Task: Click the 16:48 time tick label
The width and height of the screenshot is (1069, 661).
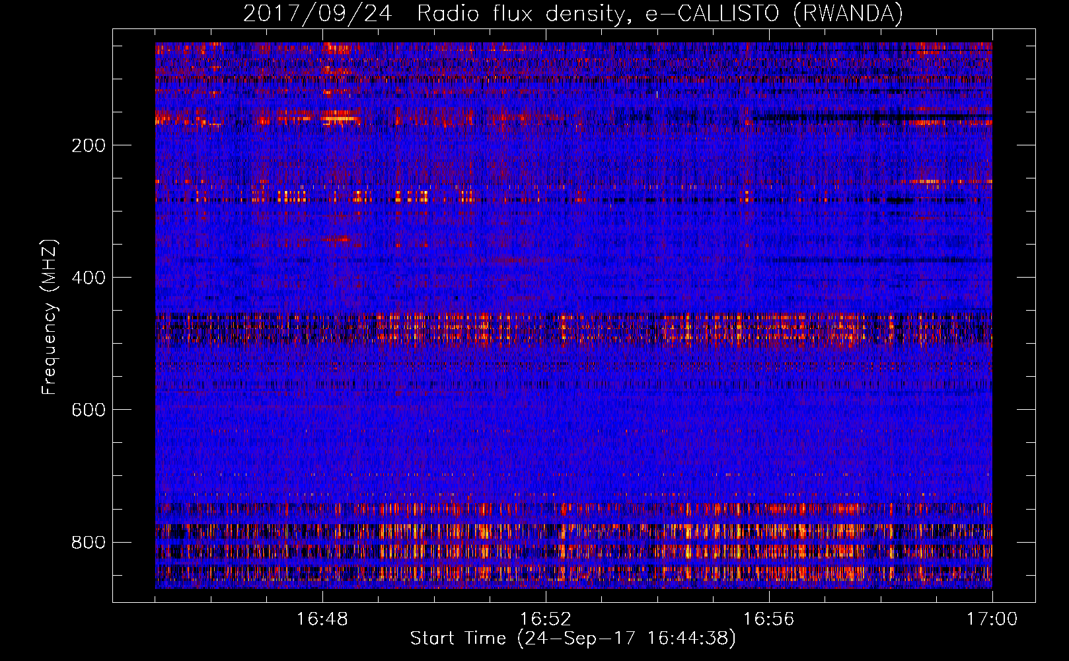Action: [322, 619]
